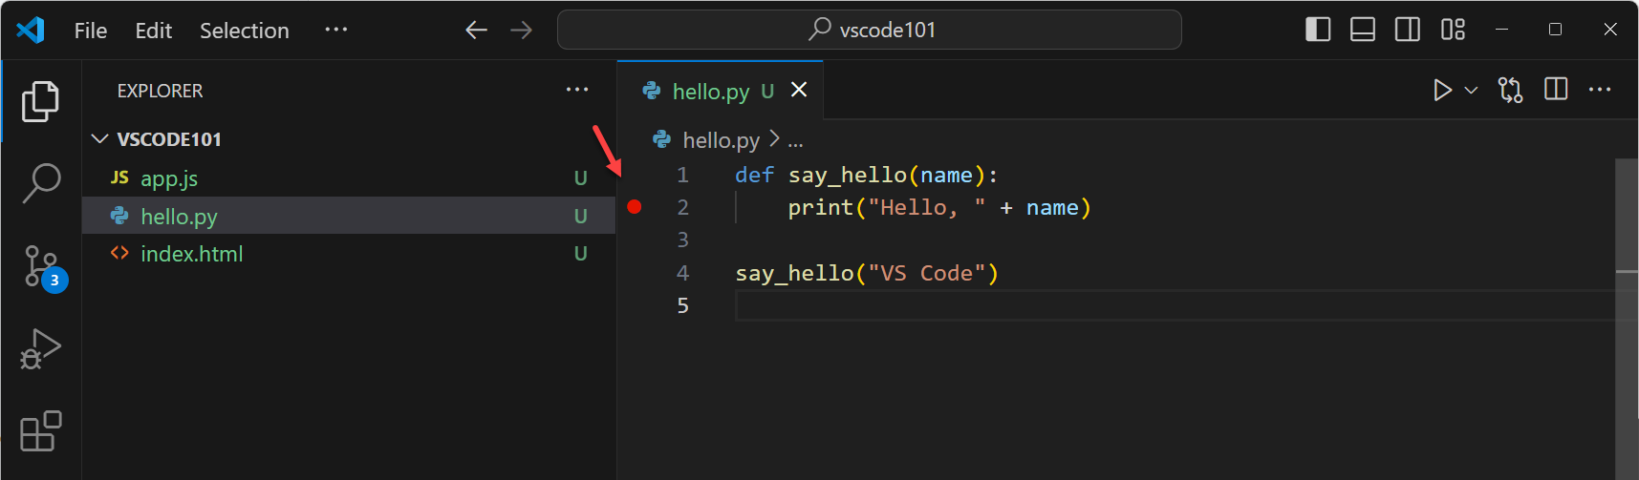Open Source Control view with 3 changes
Screen dimensions: 1639x480
point(41,266)
